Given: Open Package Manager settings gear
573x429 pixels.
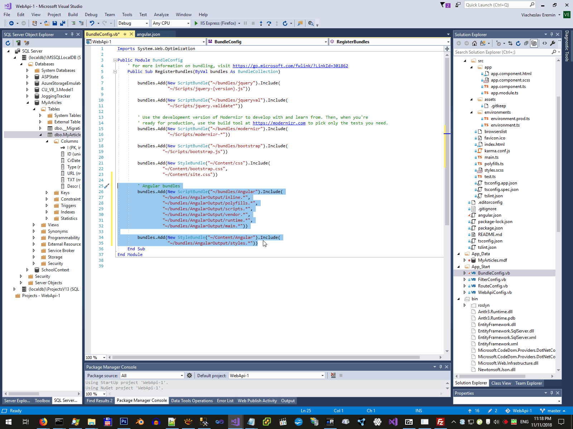Looking at the screenshot, I should tap(189, 375).
